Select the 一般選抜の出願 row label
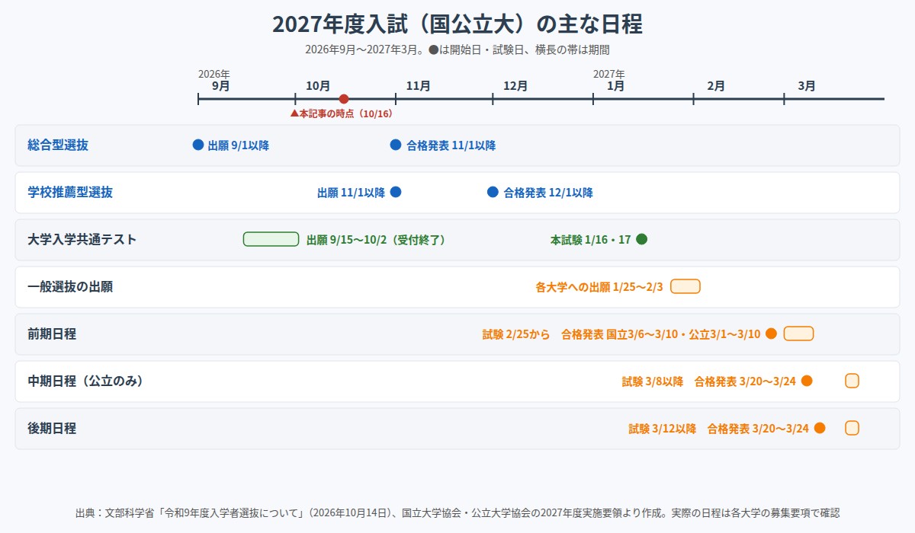 click(x=70, y=286)
